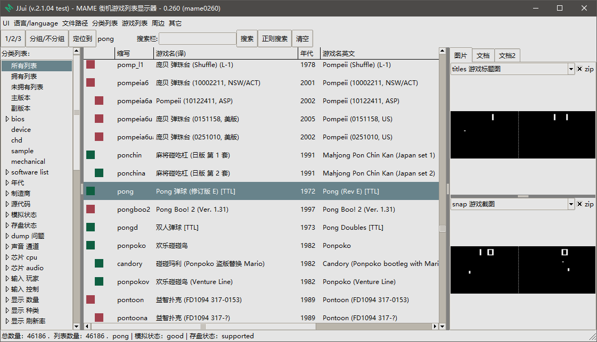Open the 其它 menu

click(175, 23)
